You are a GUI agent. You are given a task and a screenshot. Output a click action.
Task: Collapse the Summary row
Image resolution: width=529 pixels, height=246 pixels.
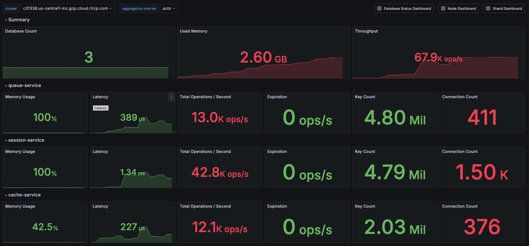tap(6, 20)
